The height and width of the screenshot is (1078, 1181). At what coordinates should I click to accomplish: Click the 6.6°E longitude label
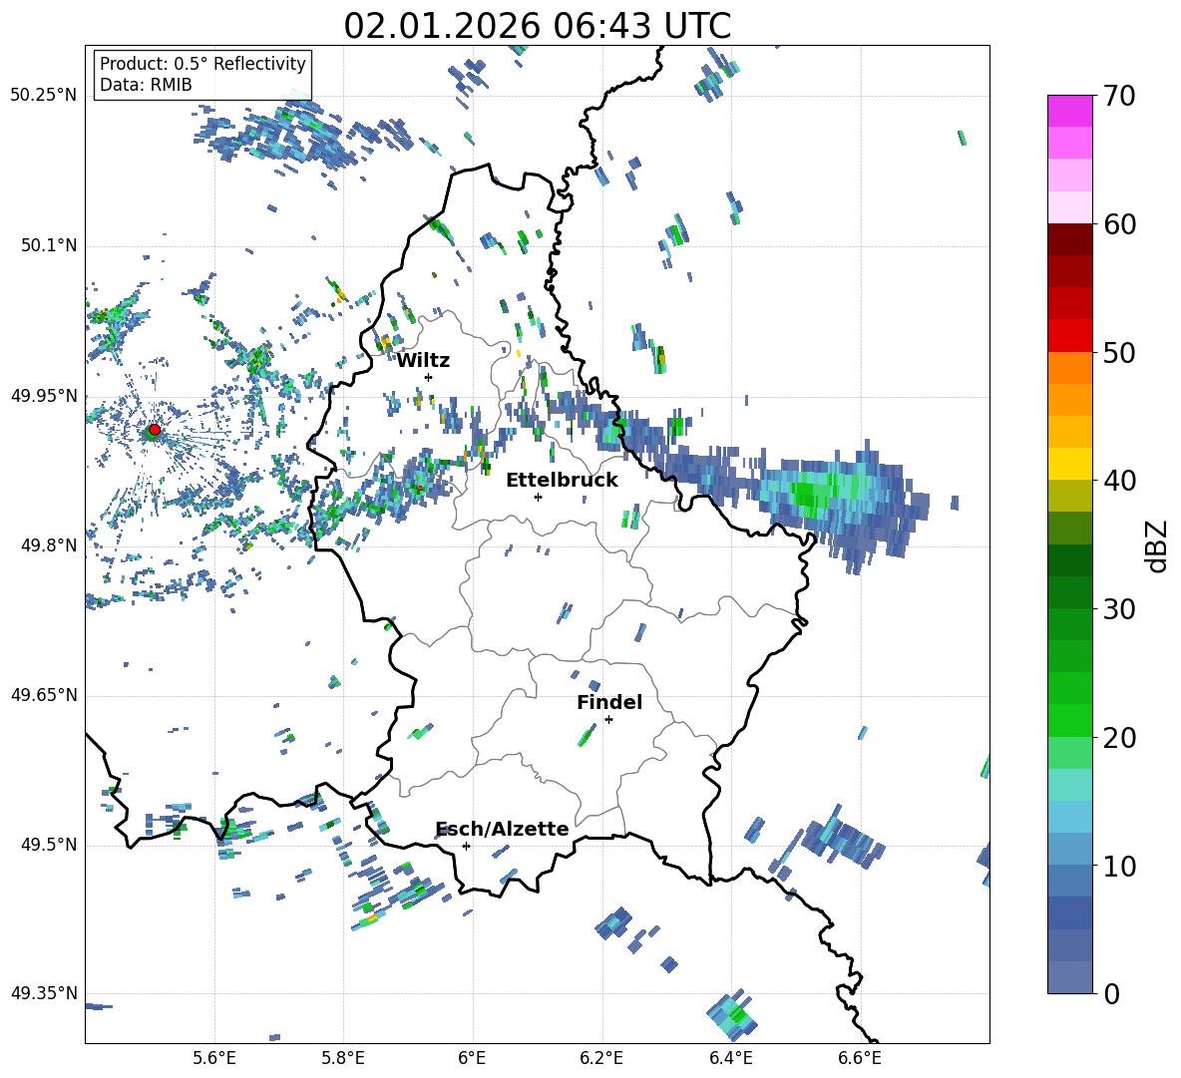[x=860, y=1058]
